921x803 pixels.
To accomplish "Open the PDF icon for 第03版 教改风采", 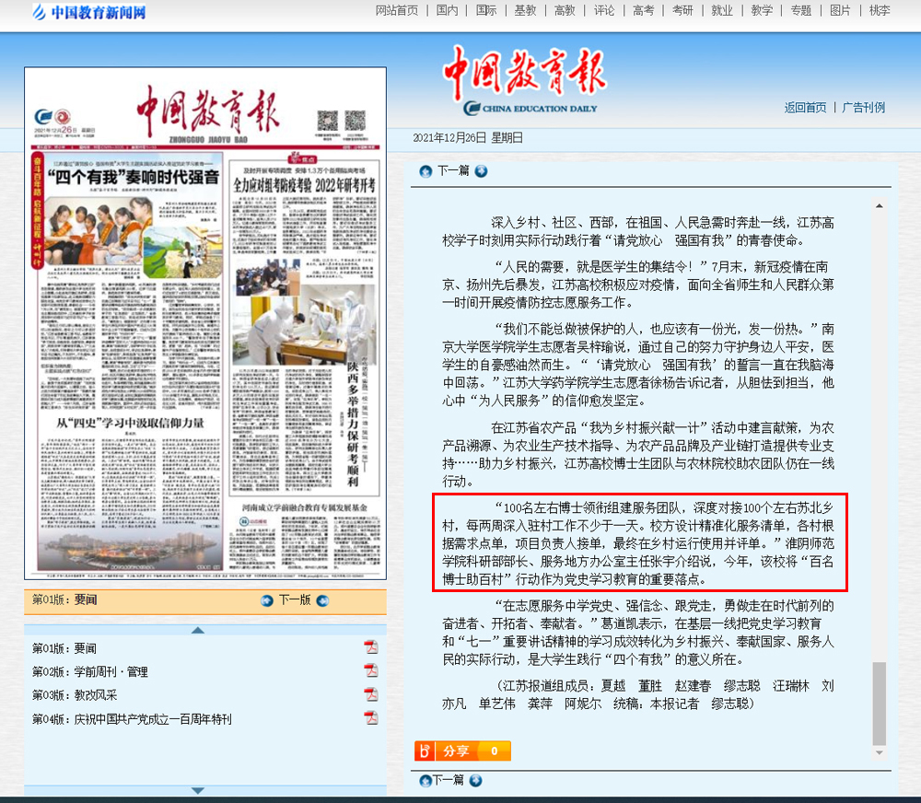I will [370, 695].
